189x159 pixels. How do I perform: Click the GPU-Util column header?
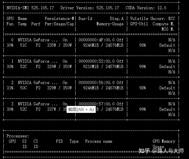point(139,24)
